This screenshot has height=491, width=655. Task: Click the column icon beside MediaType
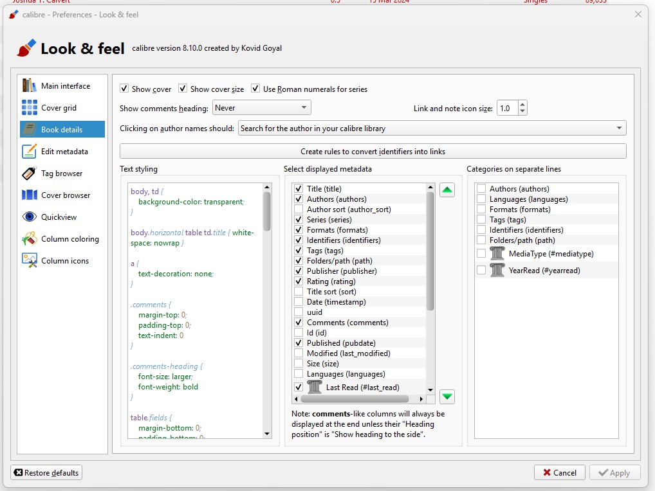click(497, 254)
